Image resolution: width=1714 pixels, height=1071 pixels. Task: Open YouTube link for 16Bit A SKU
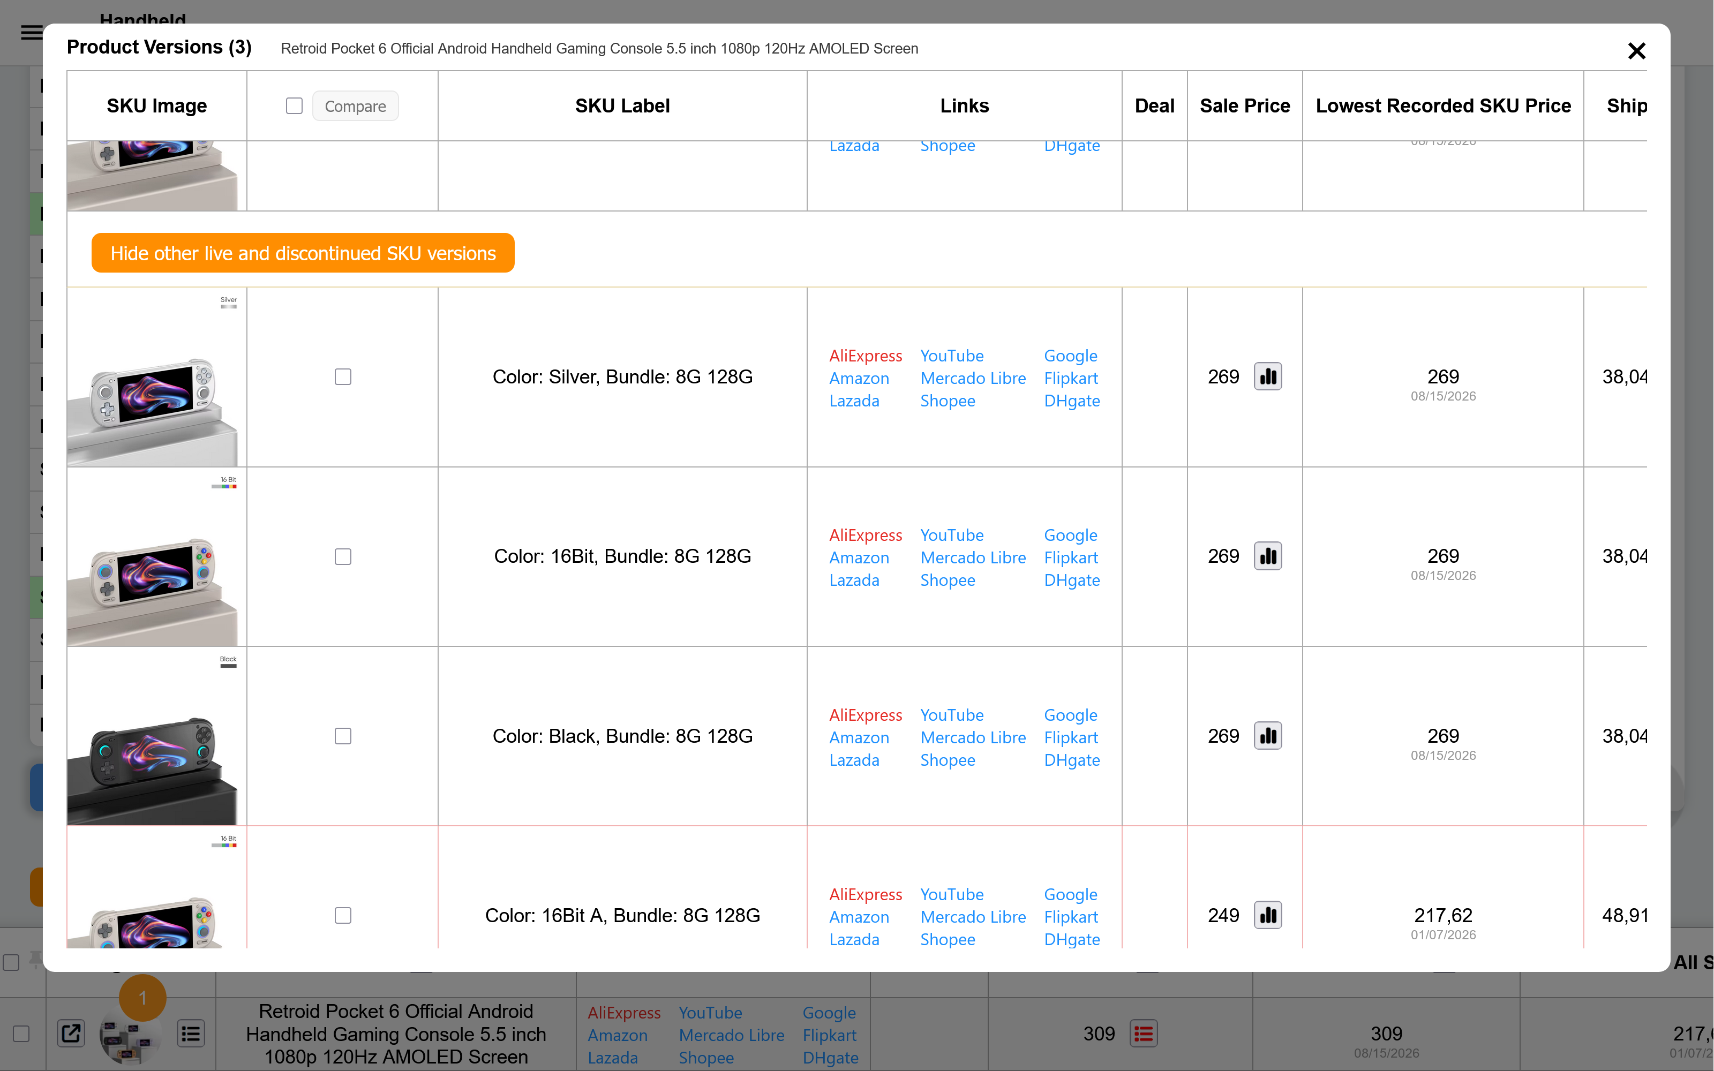pyautogui.click(x=952, y=895)
